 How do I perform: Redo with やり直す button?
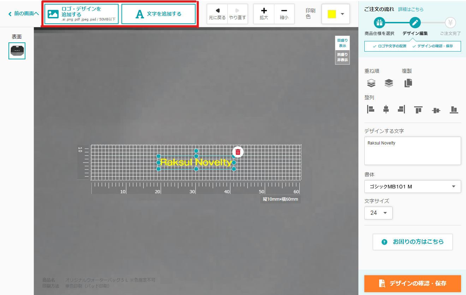point(237,14)
